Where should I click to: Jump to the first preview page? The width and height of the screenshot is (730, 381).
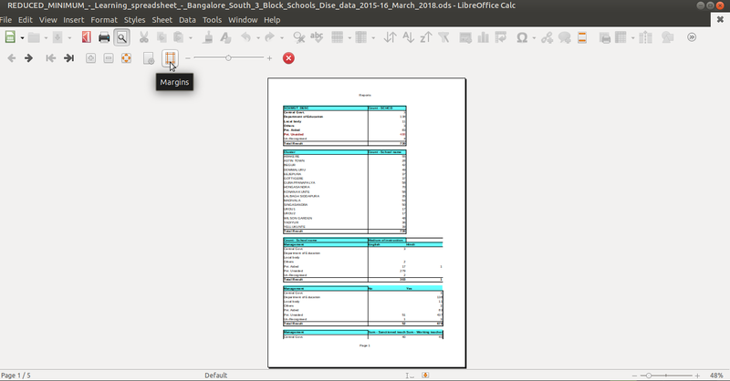coord(51,58)
